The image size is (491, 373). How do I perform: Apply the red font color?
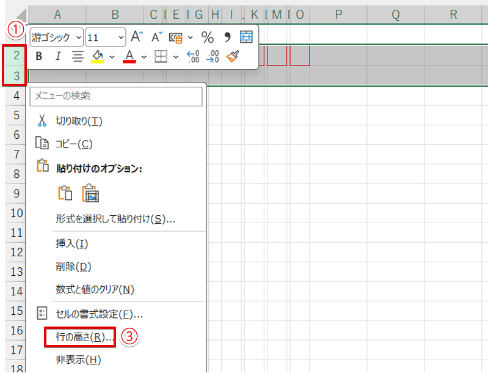pos(129,57)
